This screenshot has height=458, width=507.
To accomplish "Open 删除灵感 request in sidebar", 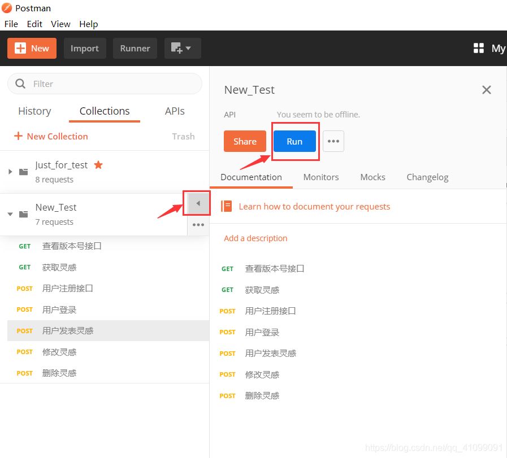I will pos(108,373).
